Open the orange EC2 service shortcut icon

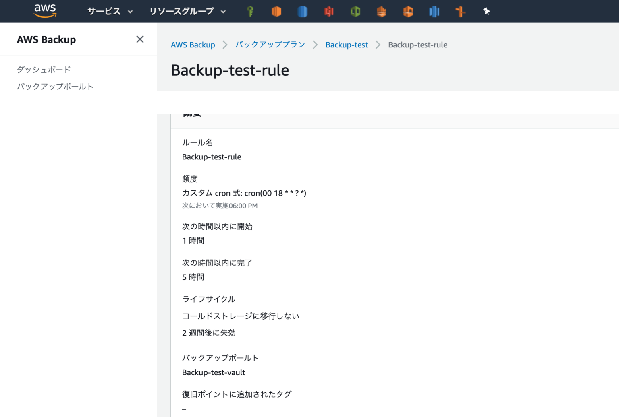click(276, 11)
